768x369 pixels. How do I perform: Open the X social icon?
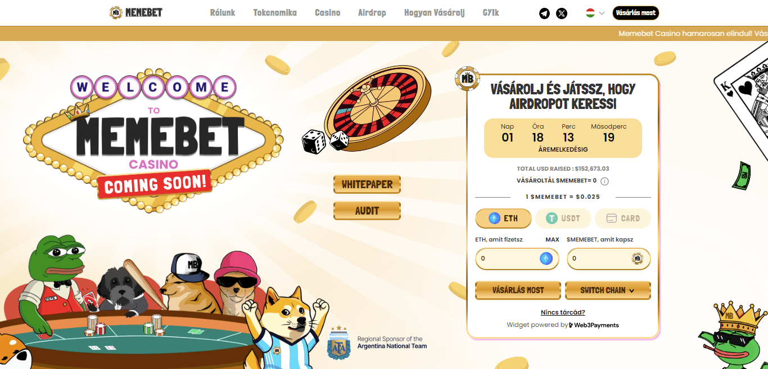point(562,13)
